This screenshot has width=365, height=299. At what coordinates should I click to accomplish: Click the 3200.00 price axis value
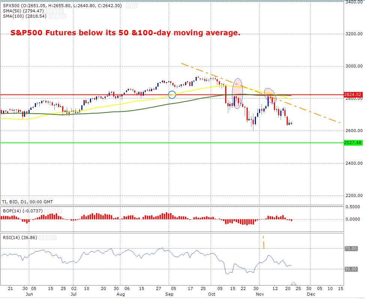(354, 34)
